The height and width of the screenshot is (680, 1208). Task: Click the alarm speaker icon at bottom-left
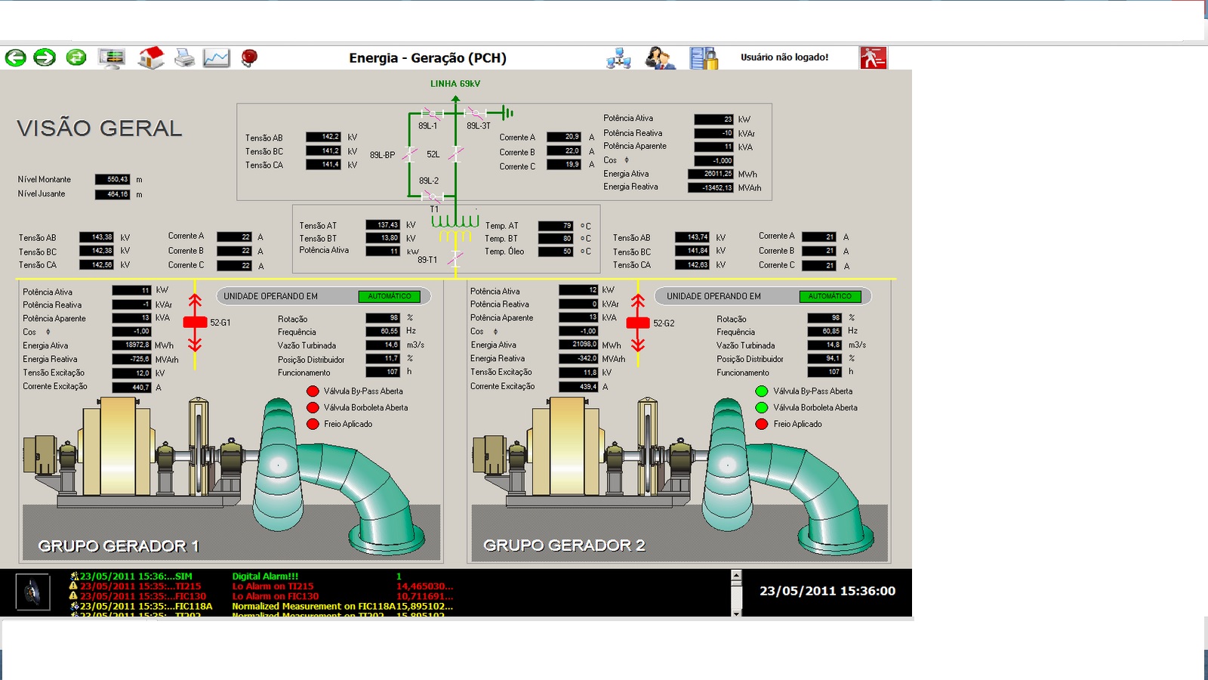point(32,592)
